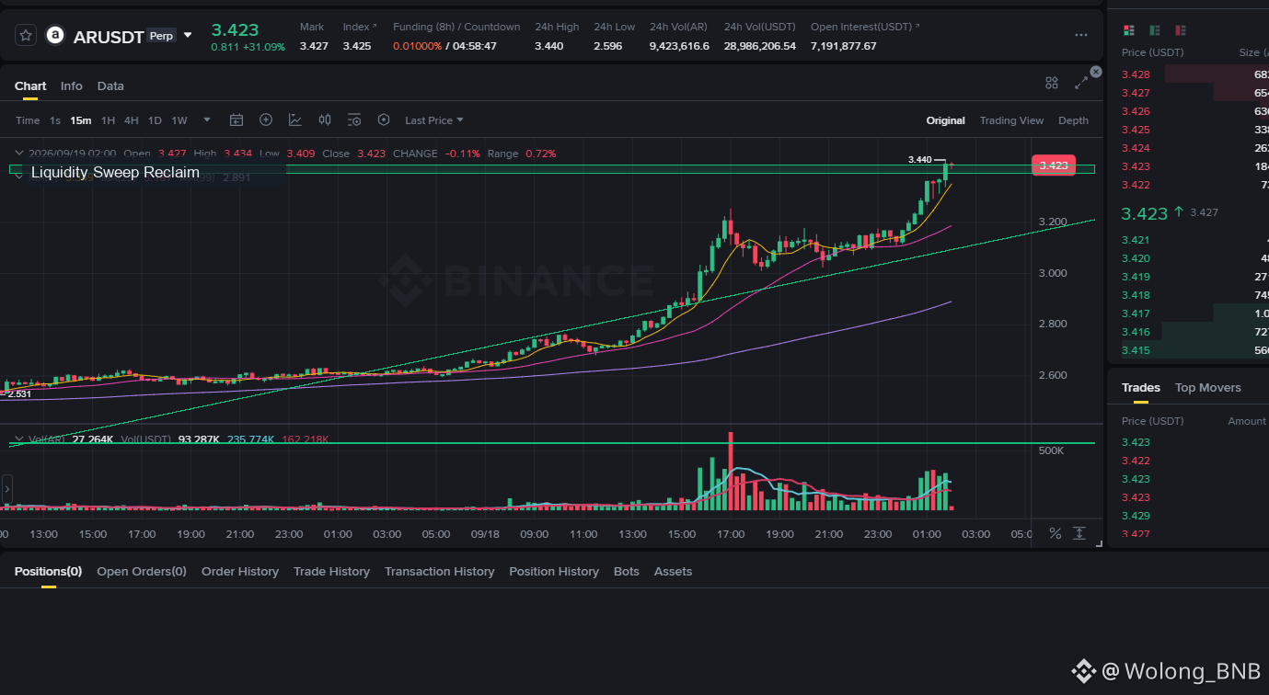Open the more time intervals dropdown arrow

pyautogui.click(x=207, y=120)
